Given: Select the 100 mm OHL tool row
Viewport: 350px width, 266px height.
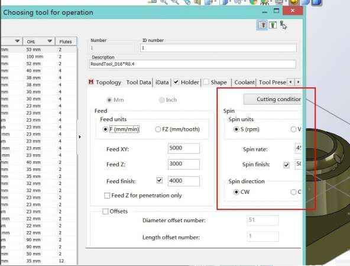Looking at the screenshot, I should coord(38,57).
